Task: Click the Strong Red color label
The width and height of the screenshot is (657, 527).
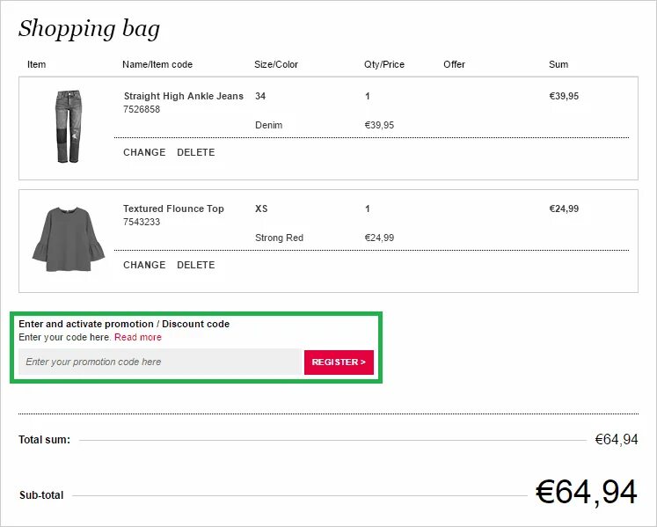Action: [279, 238]
